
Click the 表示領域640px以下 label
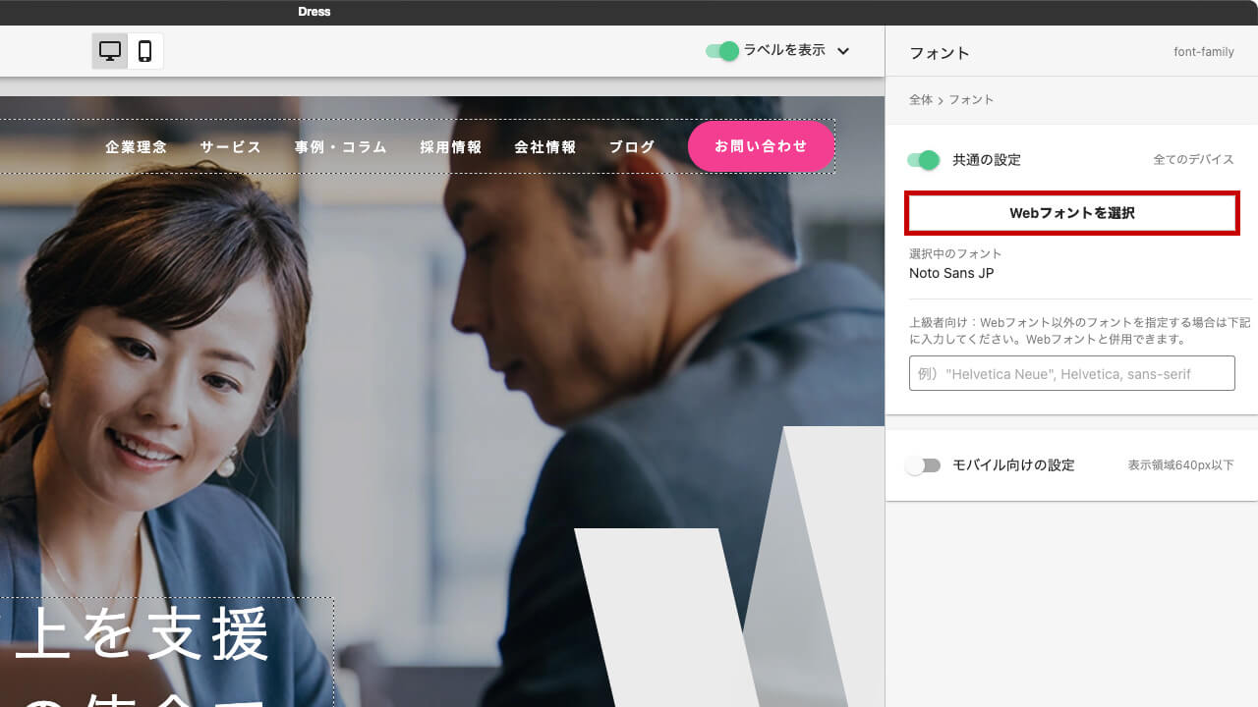click(1181, 465)
